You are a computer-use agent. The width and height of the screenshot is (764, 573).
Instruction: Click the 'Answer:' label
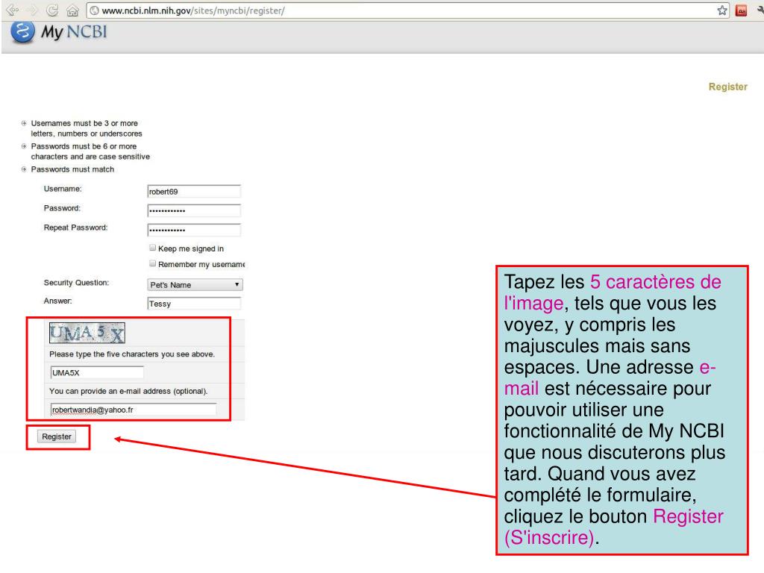[x=58, y=301]
